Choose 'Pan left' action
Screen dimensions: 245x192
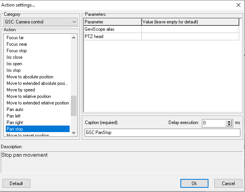[x=14, y=116]
